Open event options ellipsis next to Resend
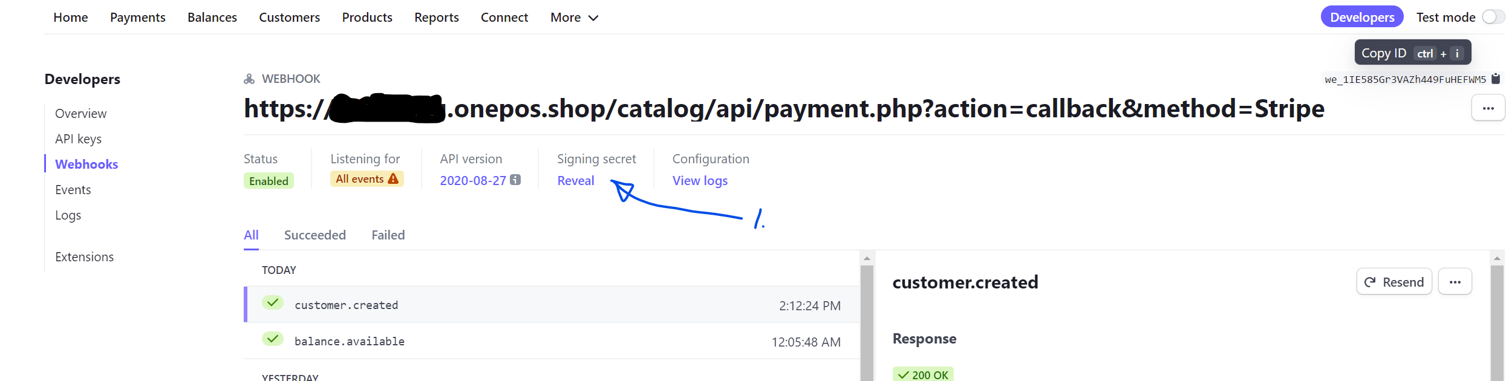 pos(1455,282)
